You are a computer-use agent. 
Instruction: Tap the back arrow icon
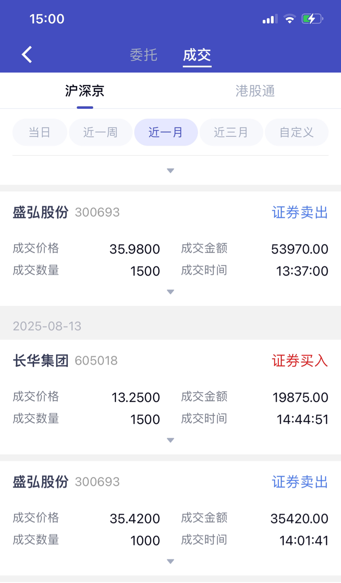pos(27,55)
